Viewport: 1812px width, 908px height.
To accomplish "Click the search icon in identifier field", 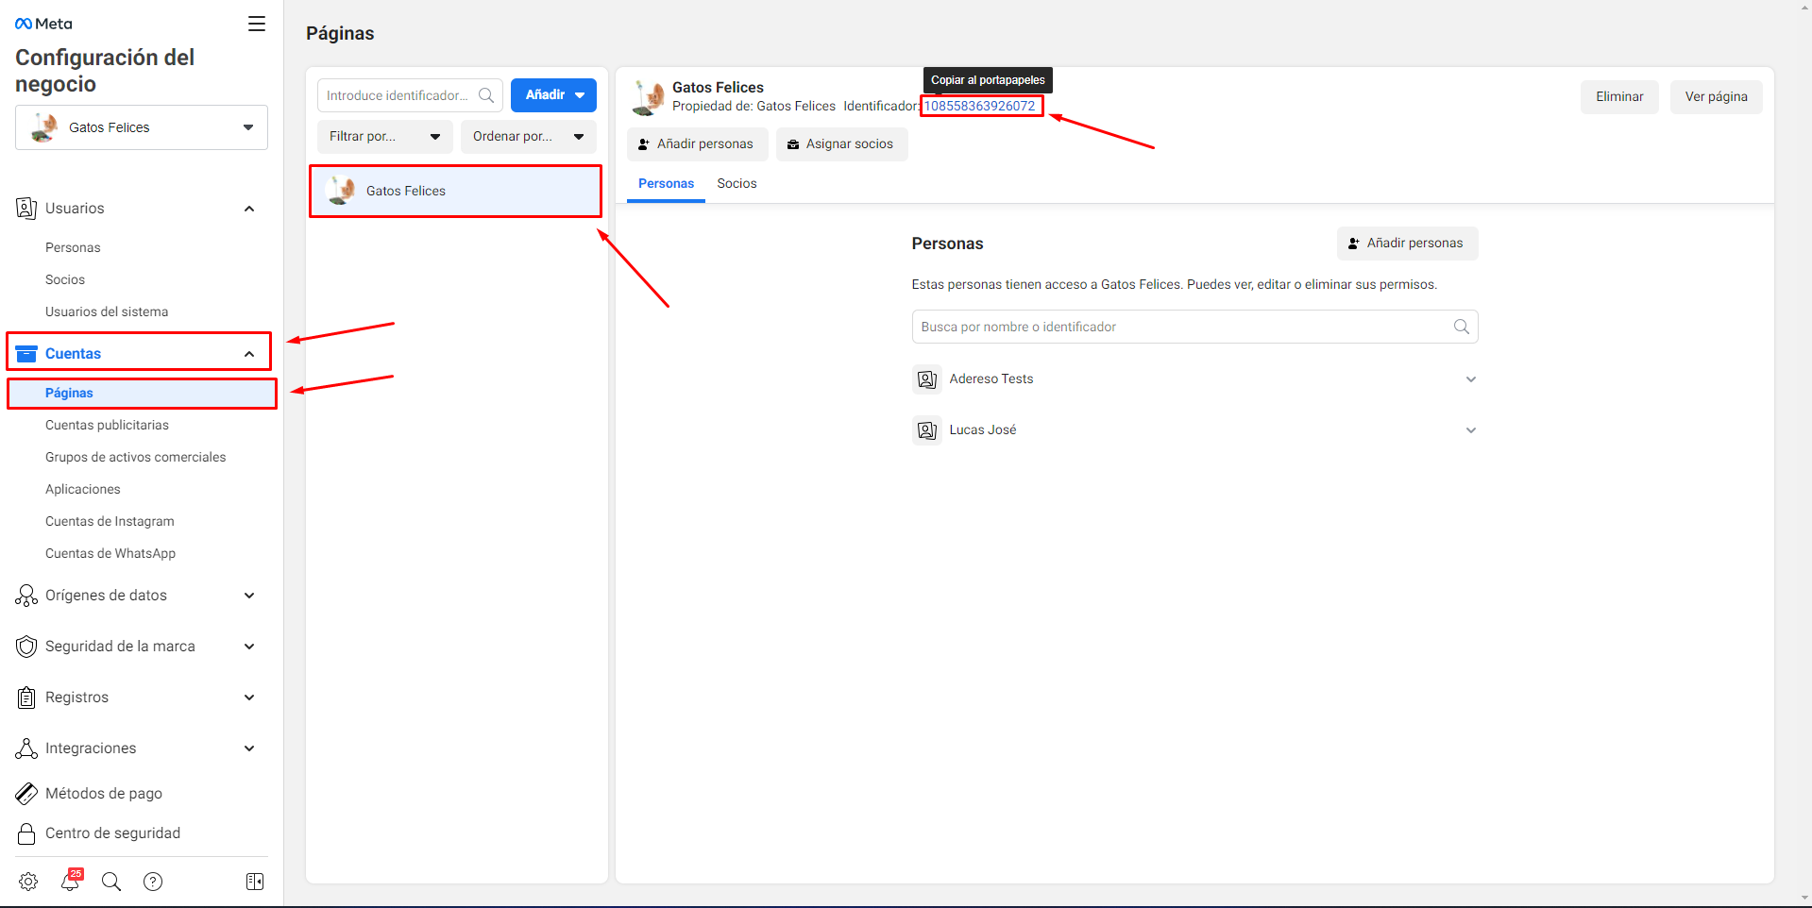I will (x=486, y=95).
